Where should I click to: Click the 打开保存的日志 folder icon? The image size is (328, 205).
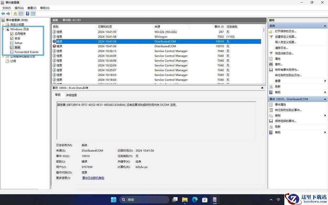(x=271, y=31)
